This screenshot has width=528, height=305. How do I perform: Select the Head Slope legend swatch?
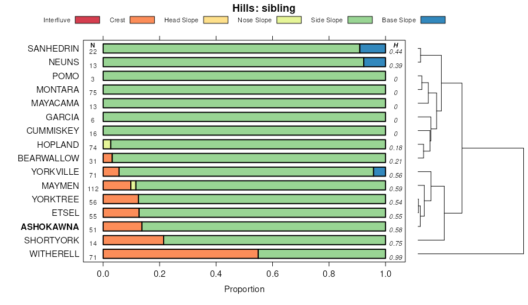(215, 20)
